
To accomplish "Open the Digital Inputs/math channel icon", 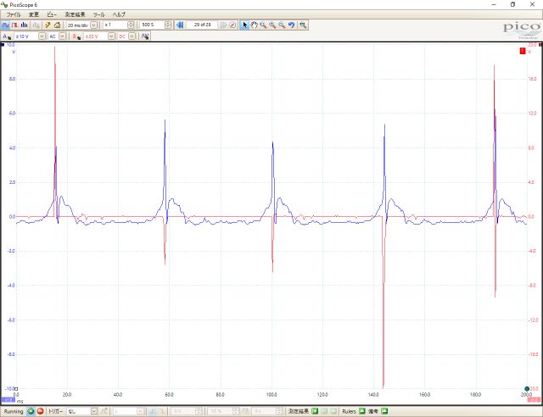I will pyautogui.click(x=145, y=36).
